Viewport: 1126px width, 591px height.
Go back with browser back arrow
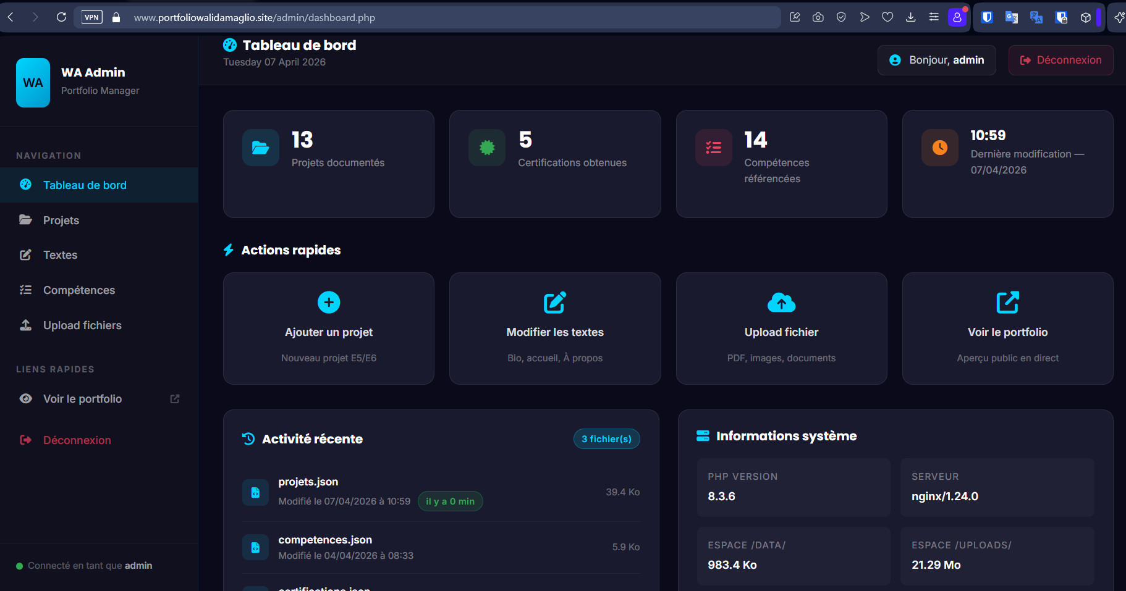[11, 17]
